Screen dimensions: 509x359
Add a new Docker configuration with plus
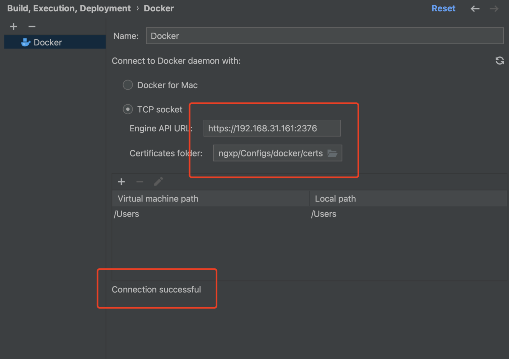(13, 26)
